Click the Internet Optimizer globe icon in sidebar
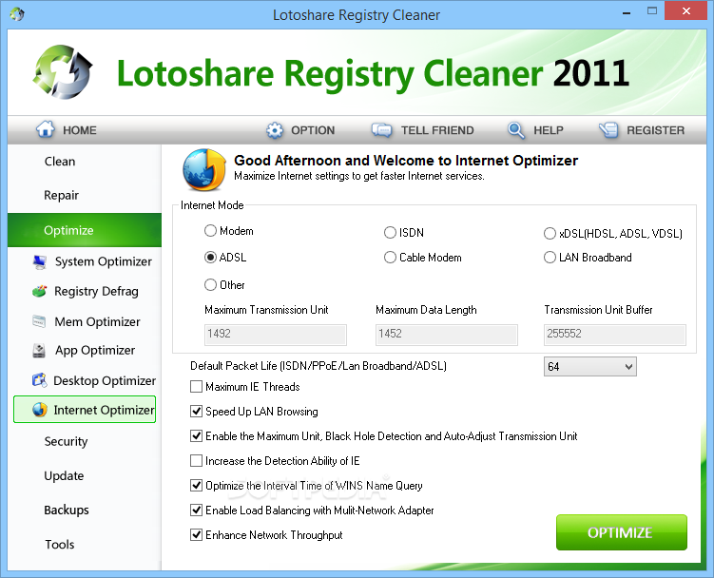Screen dimensions: 714x578 (40, 410)
